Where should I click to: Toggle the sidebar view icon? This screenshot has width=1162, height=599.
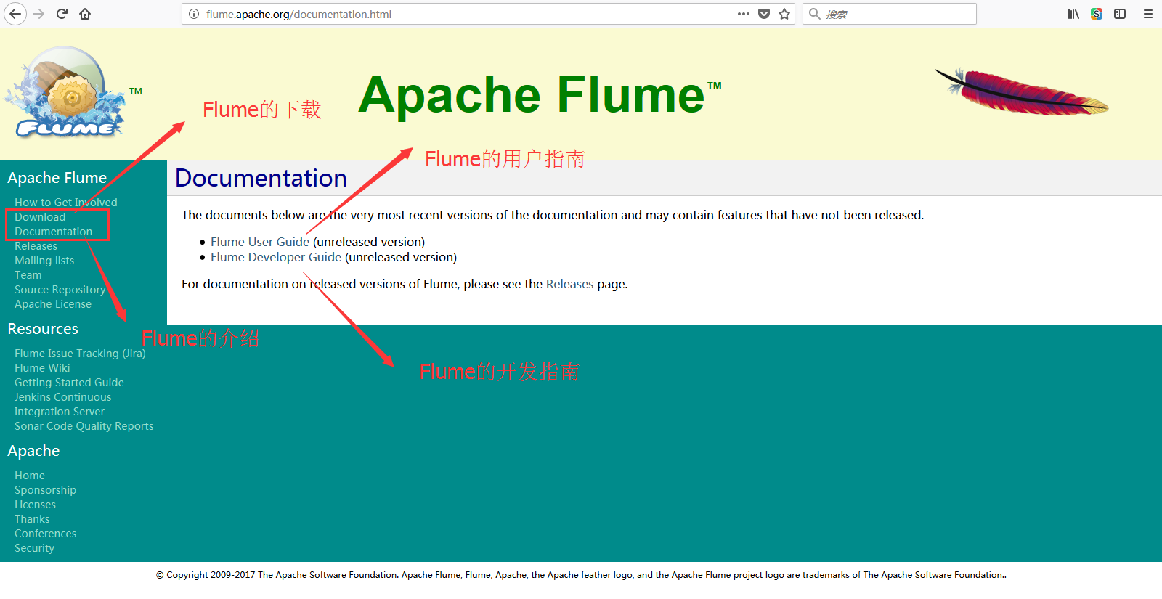tap(1120, 14)
